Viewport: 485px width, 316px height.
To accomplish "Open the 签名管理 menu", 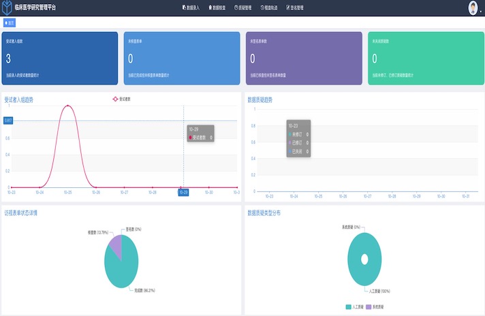I will point(296,7).
